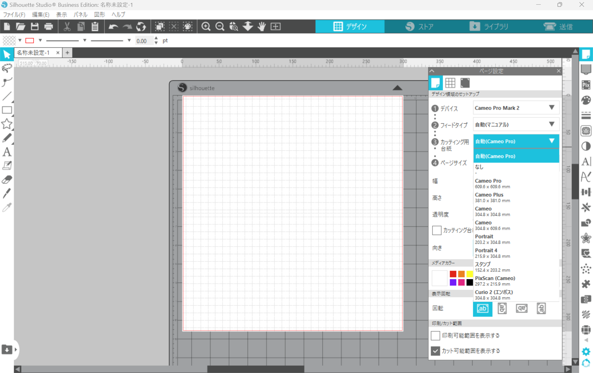Add a new document tab with plus
This screenshot has width=593, height=373.
point(67,53)
